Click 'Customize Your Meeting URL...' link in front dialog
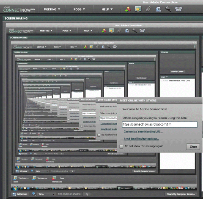Image resolution: width=203 pixels, height=199 pixels. coord(143,132)
